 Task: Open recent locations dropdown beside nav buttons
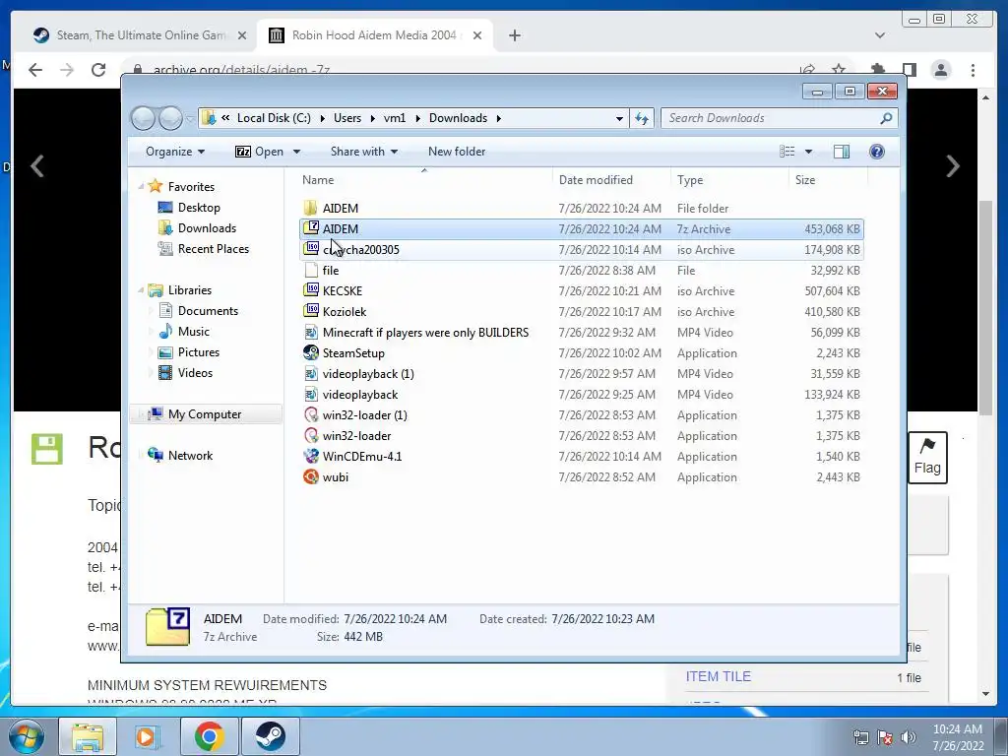point(190,118)
